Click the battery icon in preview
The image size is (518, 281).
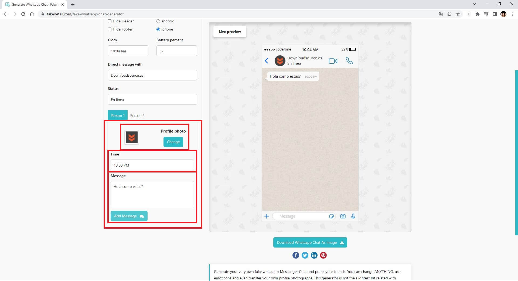pos(353,49)
